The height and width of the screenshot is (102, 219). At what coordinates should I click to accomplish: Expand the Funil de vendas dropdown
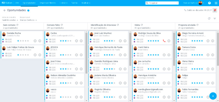point(10,20)
